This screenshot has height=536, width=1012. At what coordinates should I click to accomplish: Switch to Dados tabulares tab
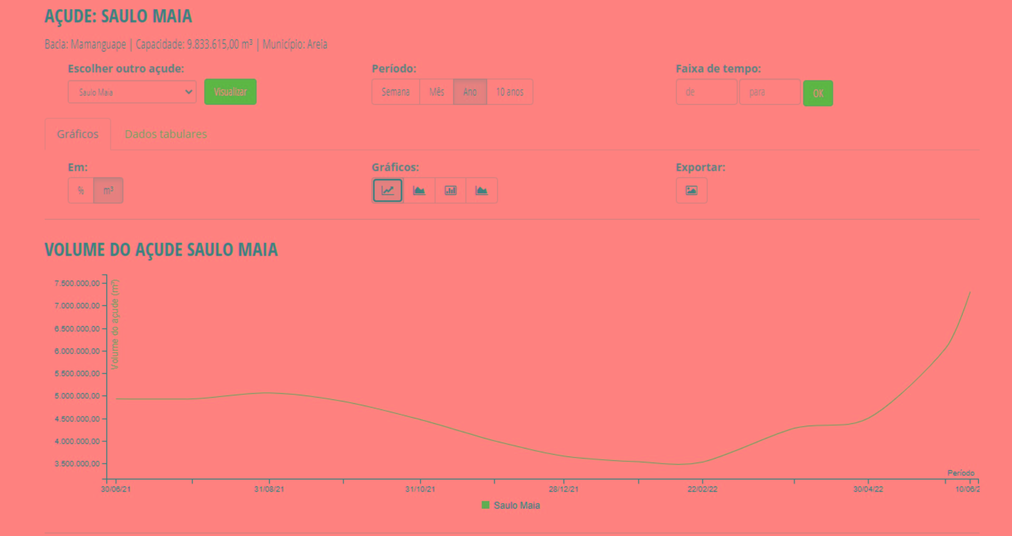166,134
